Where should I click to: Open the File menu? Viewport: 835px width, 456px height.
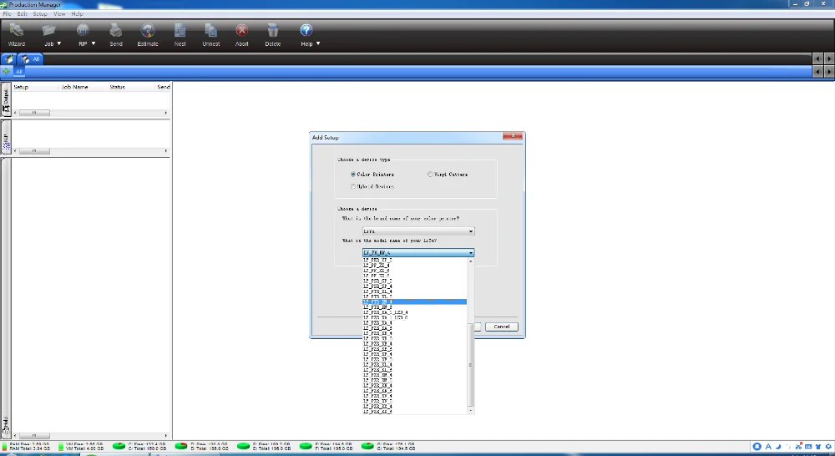coord(7,14)
